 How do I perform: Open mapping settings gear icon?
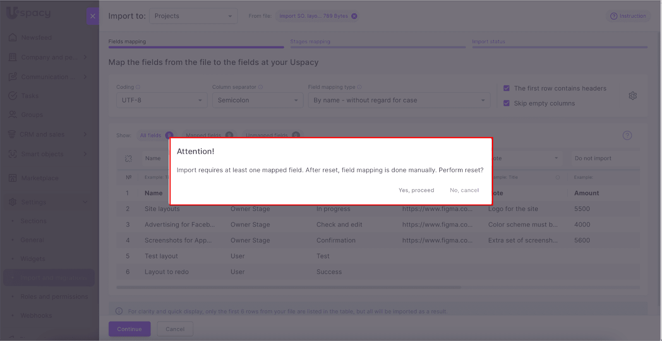pos(633,96)
